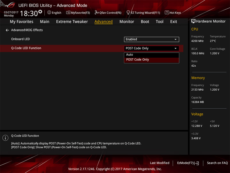Screen dimensions: 230x173
Task: Click the Memory heading
Action: tap(198, 78)
